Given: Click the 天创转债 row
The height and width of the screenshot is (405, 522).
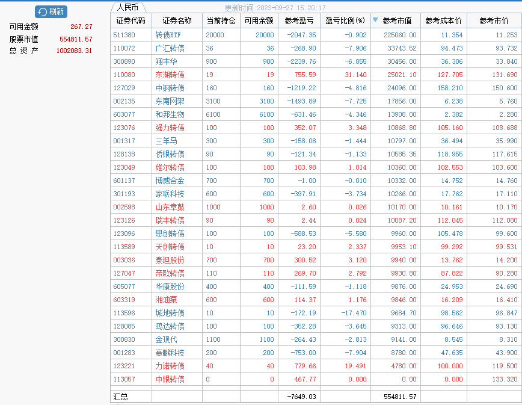Looking at the screenshot, I should (316, 247).
